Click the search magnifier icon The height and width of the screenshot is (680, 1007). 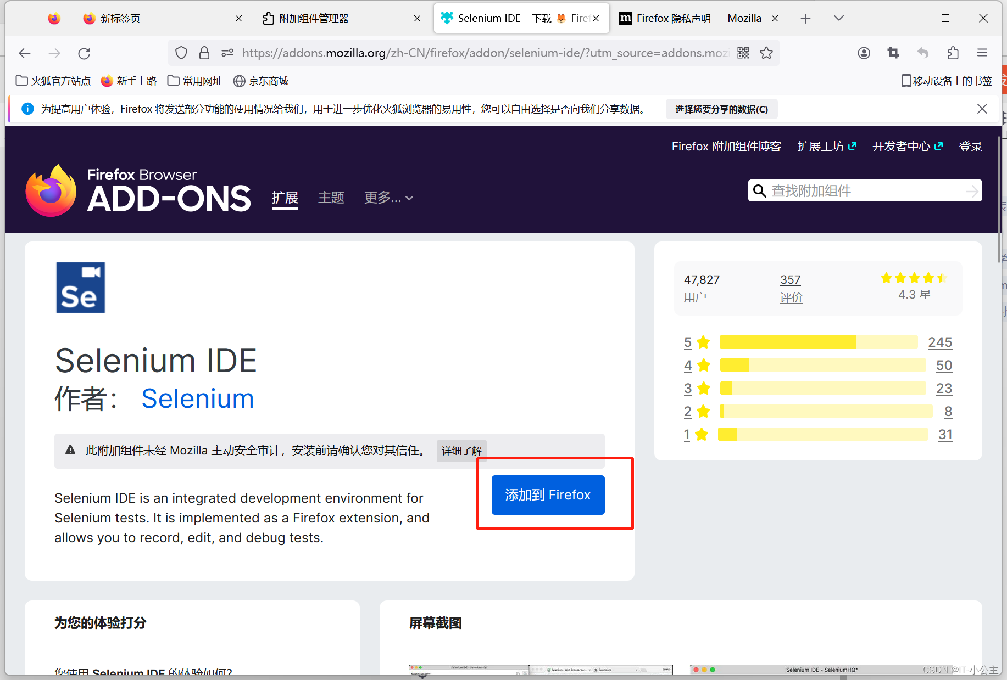point(760,191)
